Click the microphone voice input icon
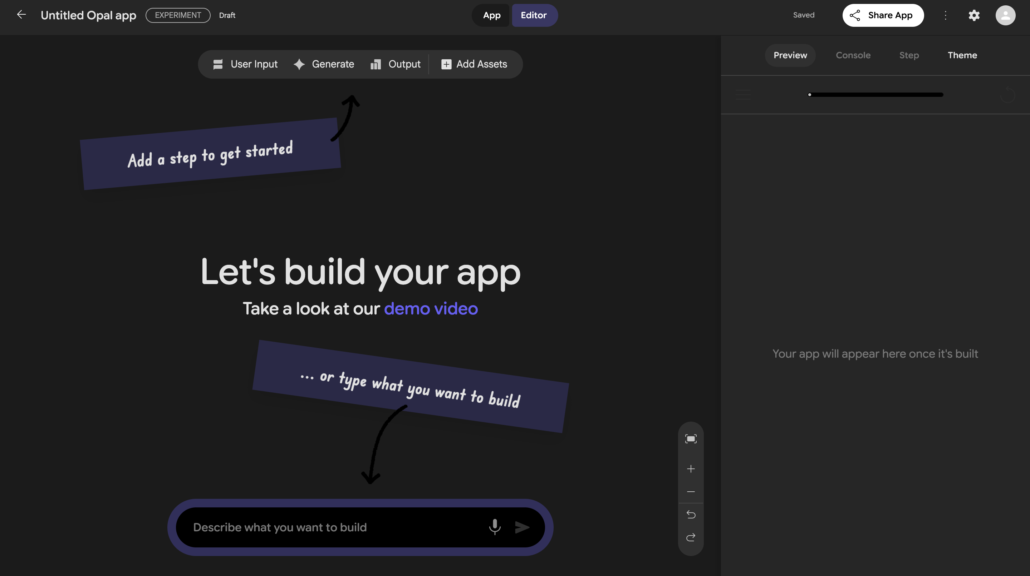Image resolution: width=1030 pixels, height=576 pixels. (x=495, y=527)
